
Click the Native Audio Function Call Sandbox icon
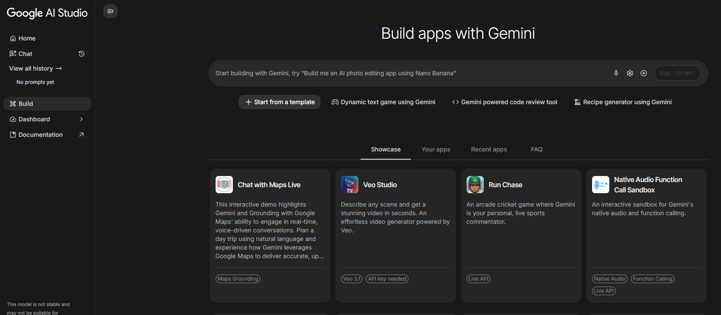pyautogui.click(x=601, y=185)
